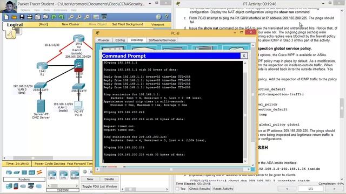Zoom in with the first magnifier icon
The height and width of the screenshot is (194, 346).
click(71, 17)
